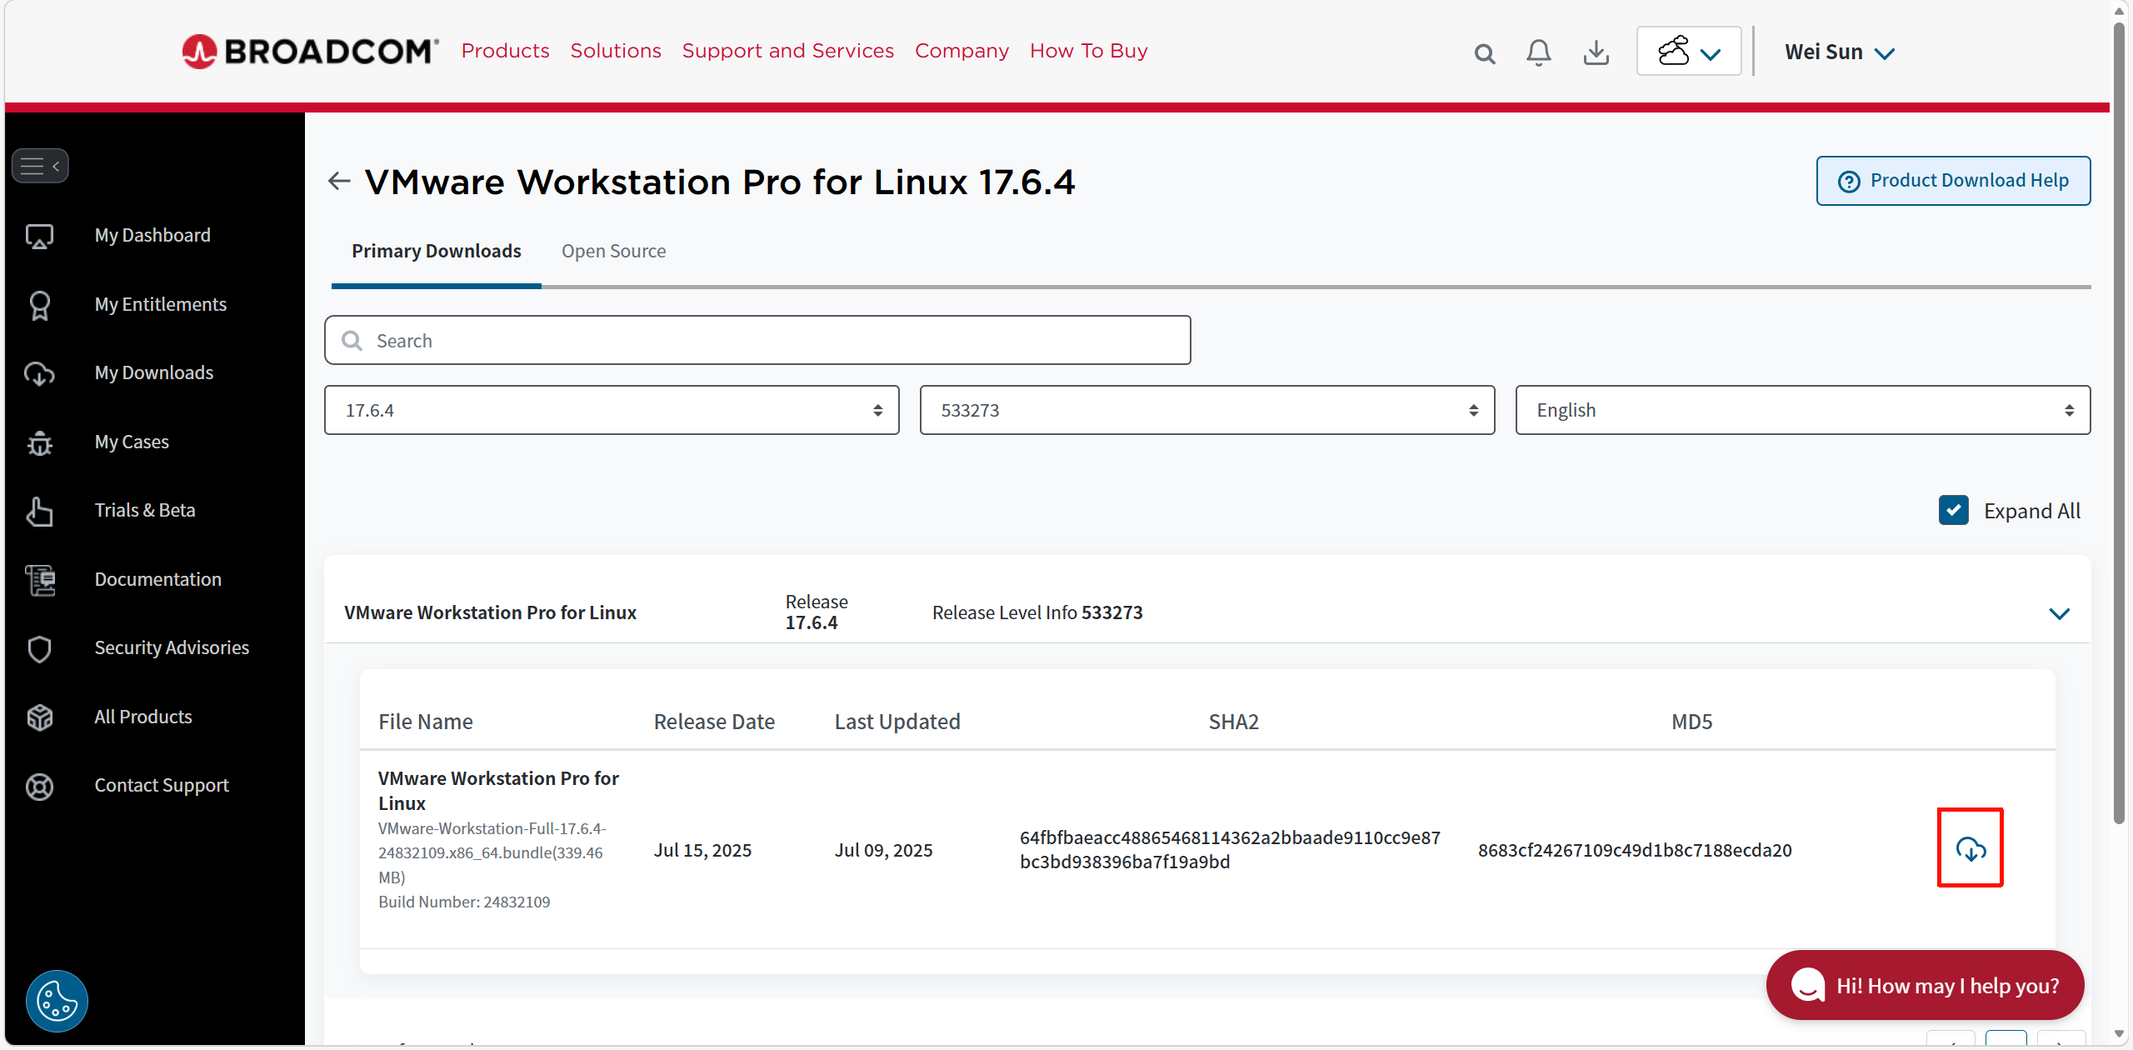2133x1050 pixels.
Task: Open the 17.6.4 version dropdown
Action: [612, 410]
